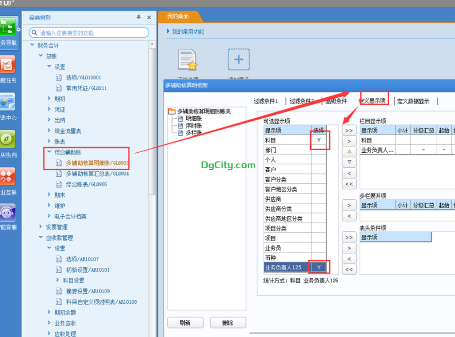
Task: Expand the 发票管理 tree node
Action: click(41, 227)
